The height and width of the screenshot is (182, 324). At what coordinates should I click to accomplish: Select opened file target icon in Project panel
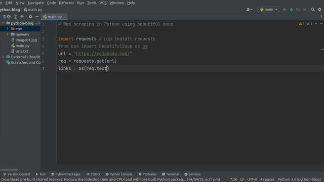(x=9, y=17)
